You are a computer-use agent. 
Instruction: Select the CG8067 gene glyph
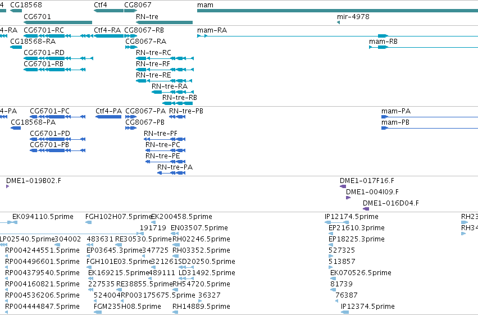click(x=131, y=11)
